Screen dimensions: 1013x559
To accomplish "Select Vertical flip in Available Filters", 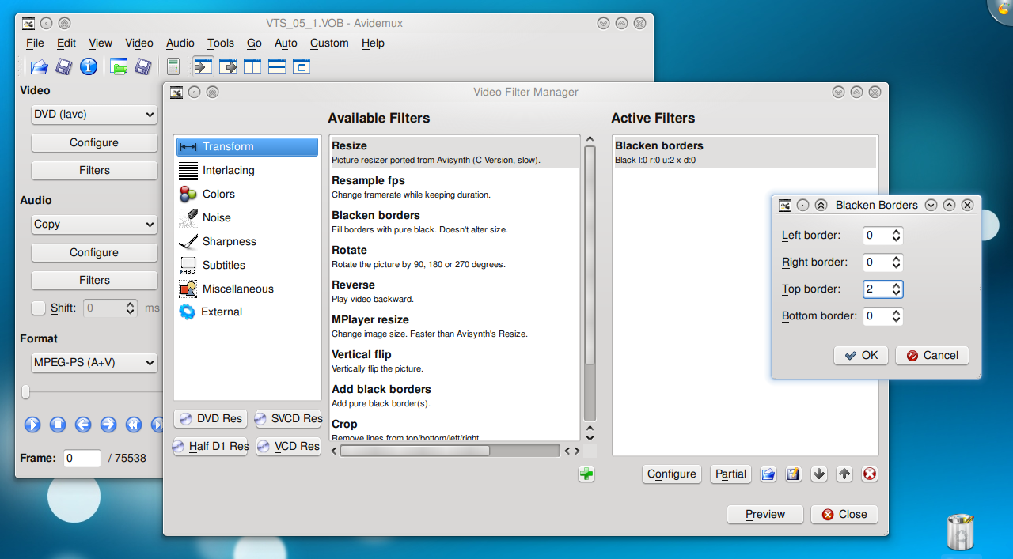I will (x=456, y=361).
